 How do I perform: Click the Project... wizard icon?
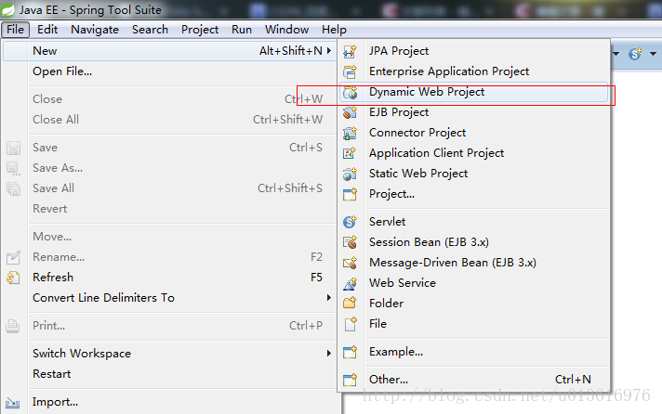pos(350,194)
